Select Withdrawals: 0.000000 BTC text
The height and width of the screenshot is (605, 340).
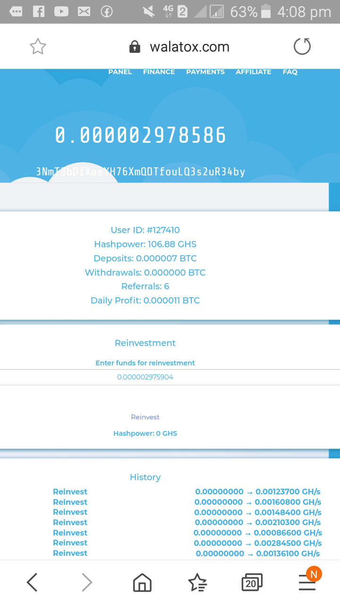tap(145, 272)
